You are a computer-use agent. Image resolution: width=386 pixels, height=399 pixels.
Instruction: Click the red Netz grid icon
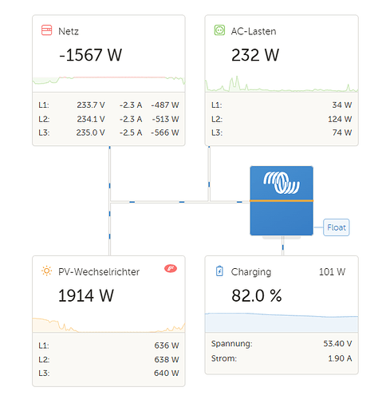(46, 30)
